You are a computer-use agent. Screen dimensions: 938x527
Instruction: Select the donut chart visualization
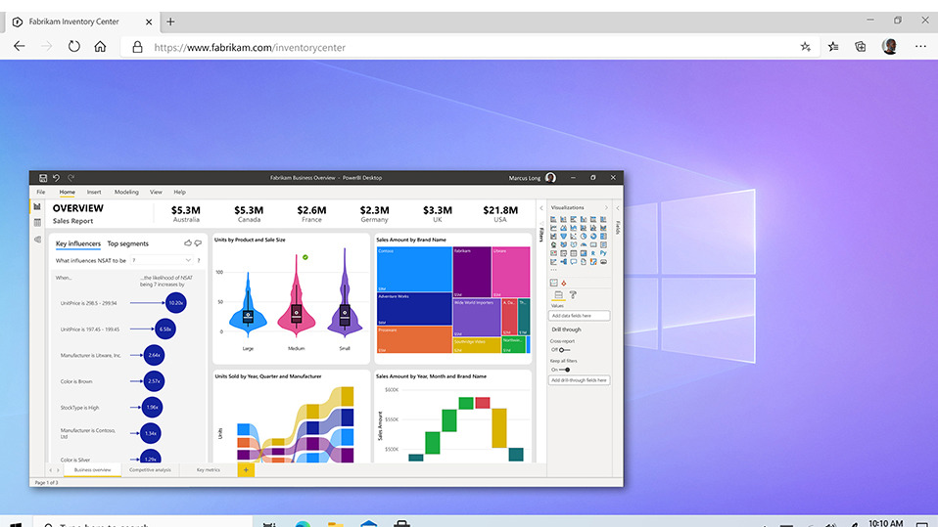(593, 237)
